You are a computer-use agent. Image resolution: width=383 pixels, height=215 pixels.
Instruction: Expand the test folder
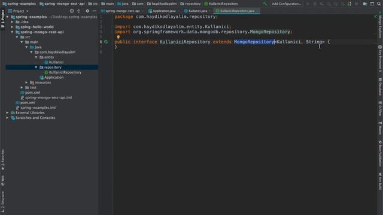[22, 88]
